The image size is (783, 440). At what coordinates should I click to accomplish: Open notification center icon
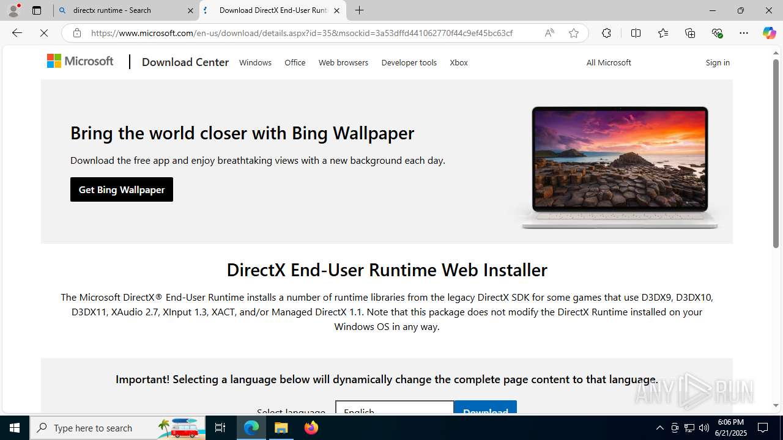(763, 428)
